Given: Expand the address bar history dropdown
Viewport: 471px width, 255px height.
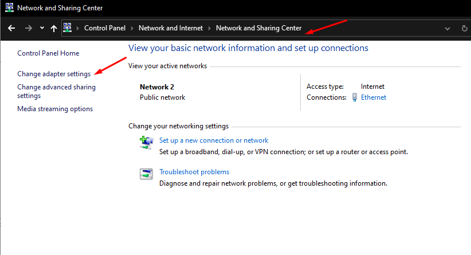Looking at the screenshot, I should pos(447,28).
